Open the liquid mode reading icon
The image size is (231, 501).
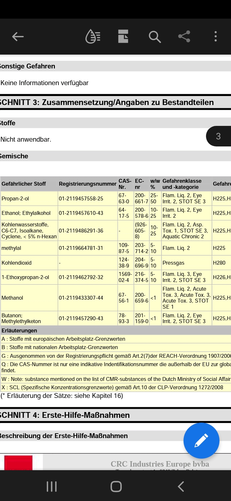point(93,36)
